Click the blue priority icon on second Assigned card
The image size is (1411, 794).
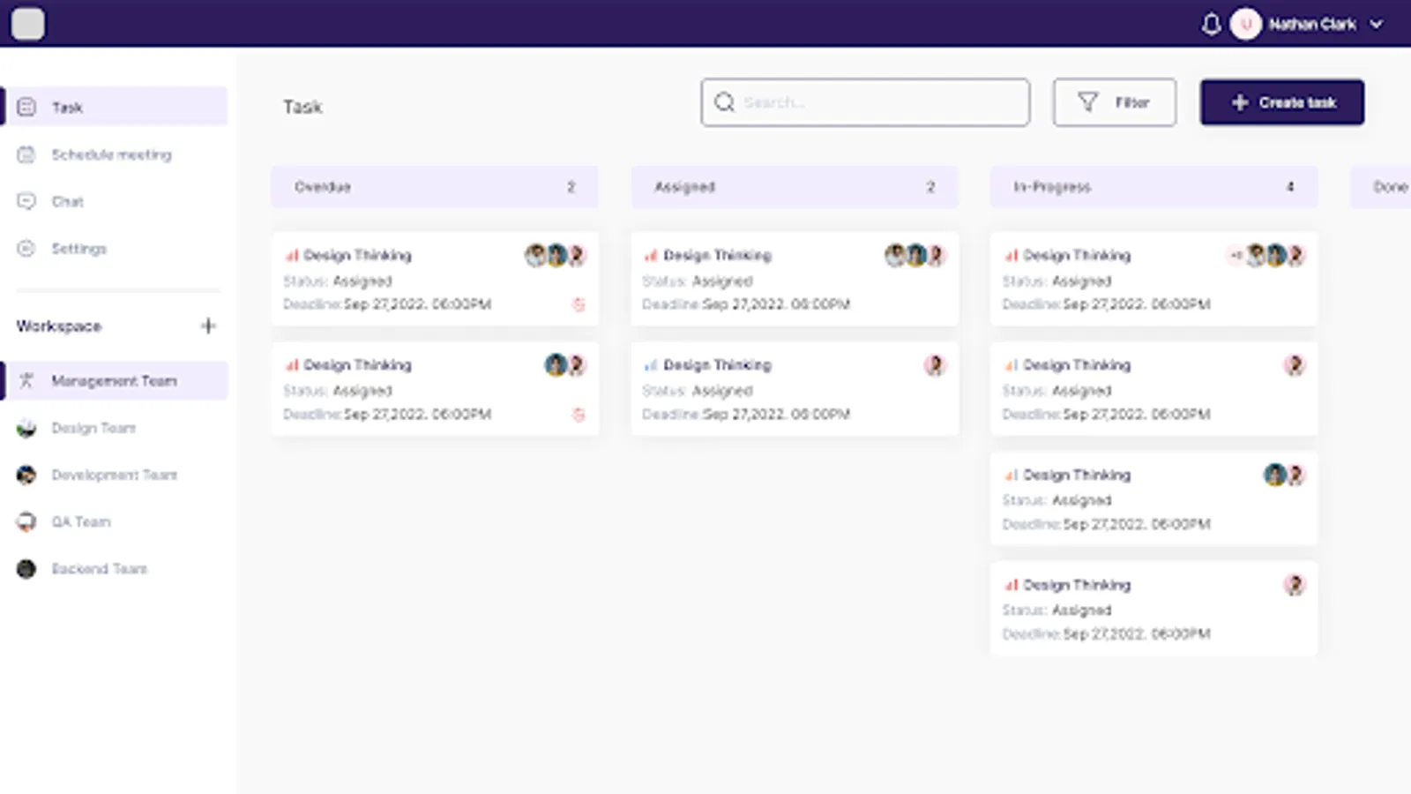click(x=651, y=364)
